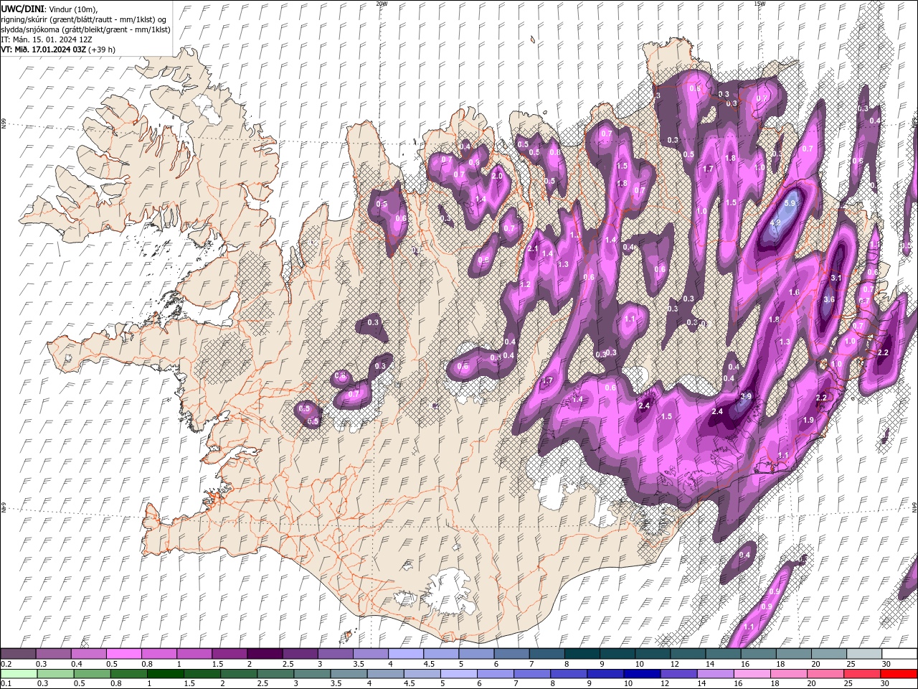Click the "2.1" precipitation value on the map
The height and width of the screenshot is (689, 918).
point(533,248)
